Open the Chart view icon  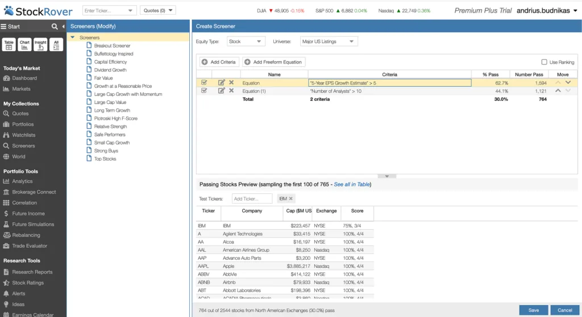tap(24, 45)
